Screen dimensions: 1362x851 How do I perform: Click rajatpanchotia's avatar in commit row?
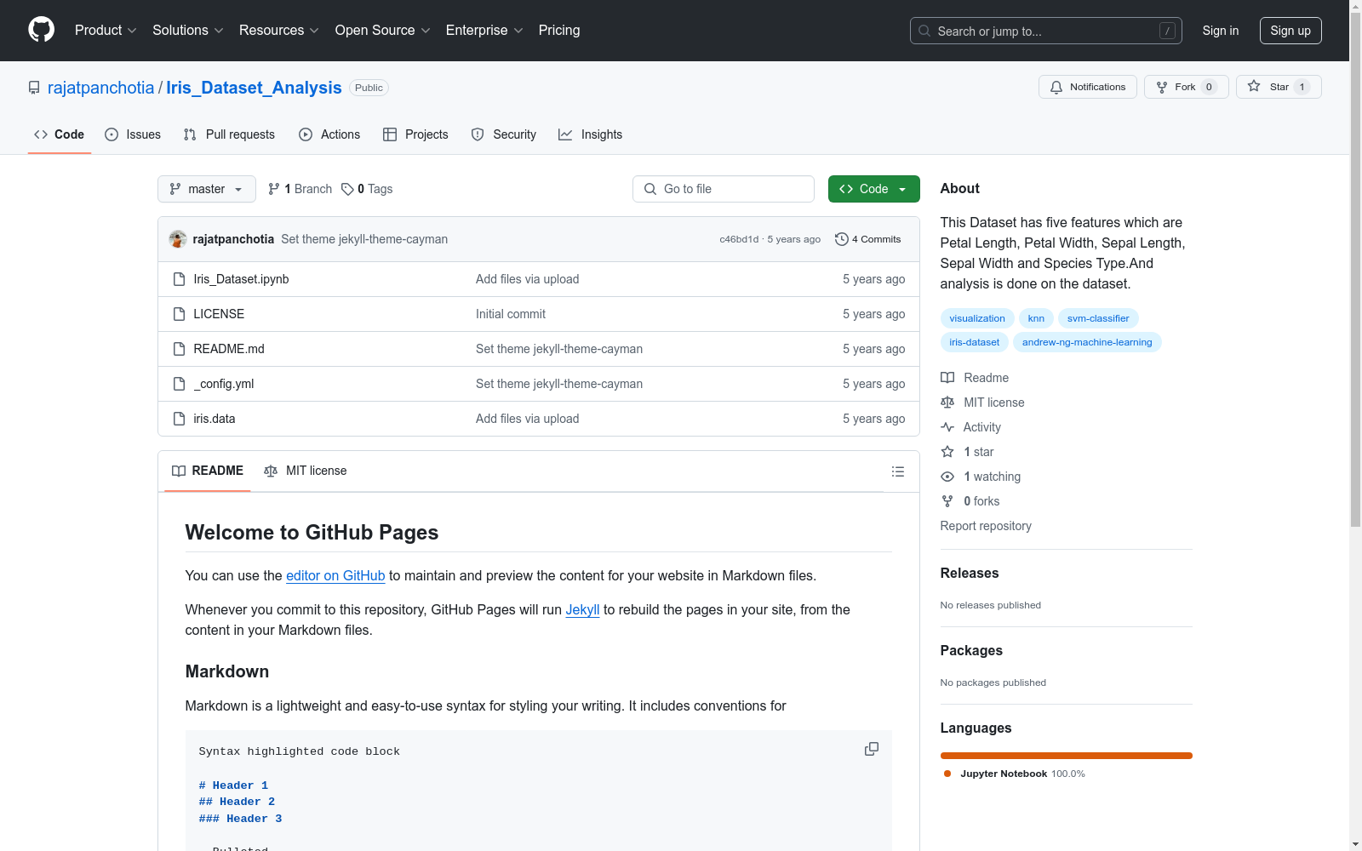pos(178,239)
